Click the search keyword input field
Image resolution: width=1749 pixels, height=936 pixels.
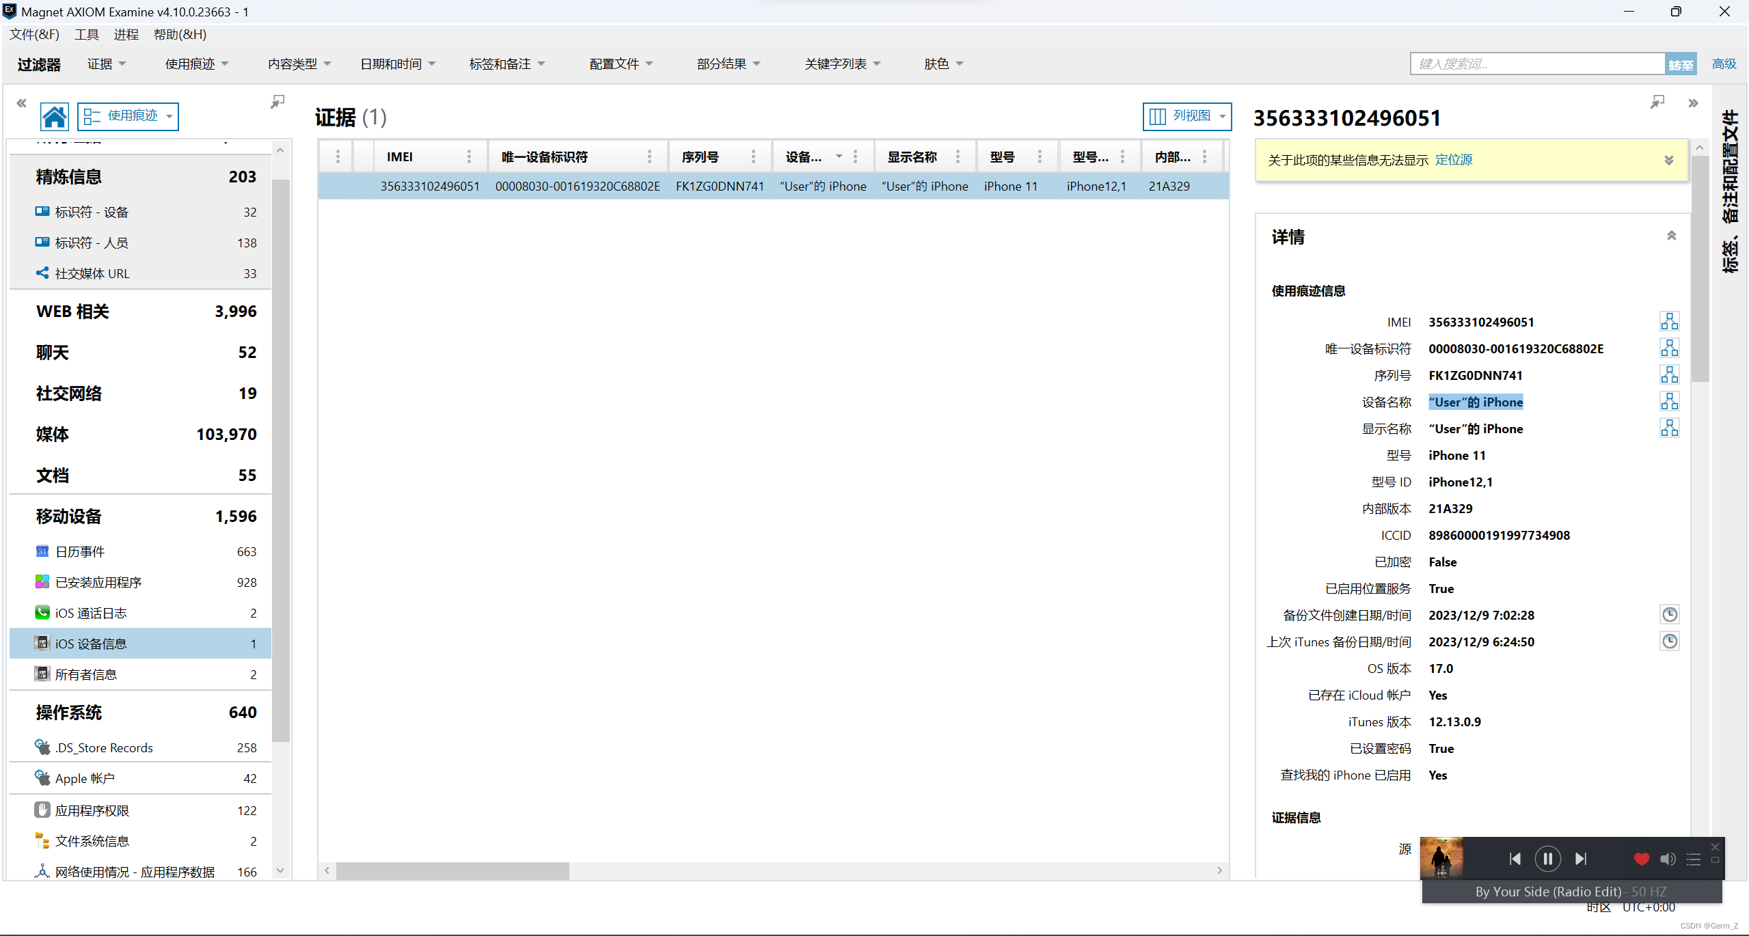pyautogui.click(x=1538, y=64)
